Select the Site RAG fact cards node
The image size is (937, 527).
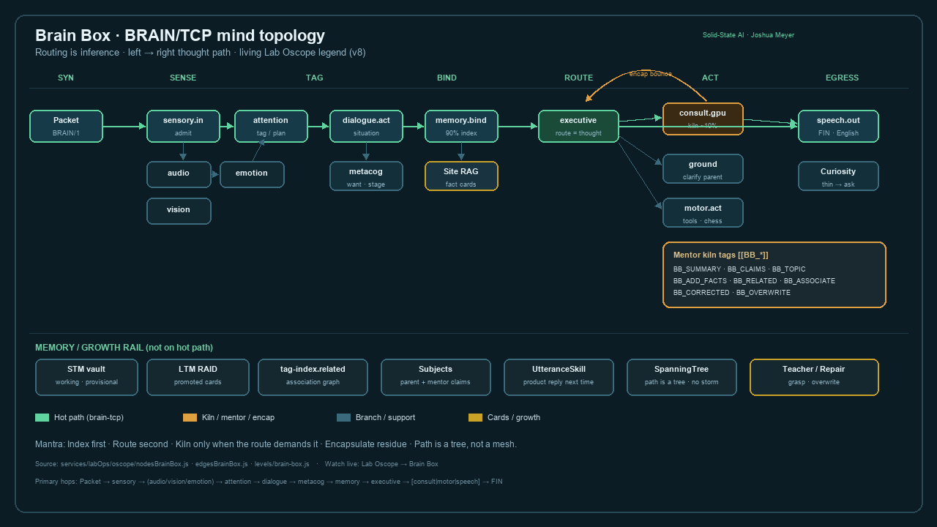pos(461,176)
